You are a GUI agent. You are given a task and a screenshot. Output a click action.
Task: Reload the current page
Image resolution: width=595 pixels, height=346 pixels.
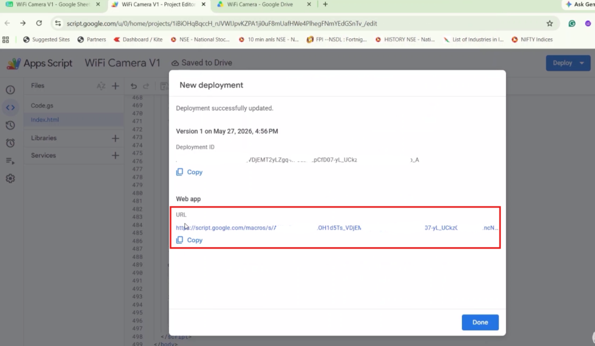(x=39, y=23)
